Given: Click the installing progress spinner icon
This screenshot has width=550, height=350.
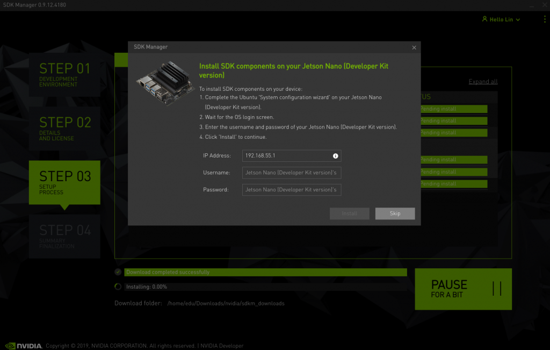Looking at the screenshot, I should tap(118, 287).
